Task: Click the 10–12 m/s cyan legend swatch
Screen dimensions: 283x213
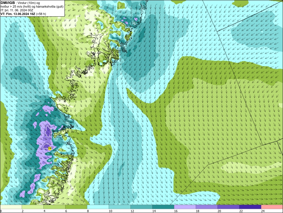Action: [120, 207]
